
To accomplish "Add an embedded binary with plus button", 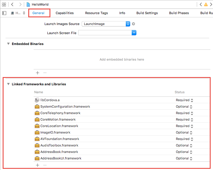I will [37, 73].
